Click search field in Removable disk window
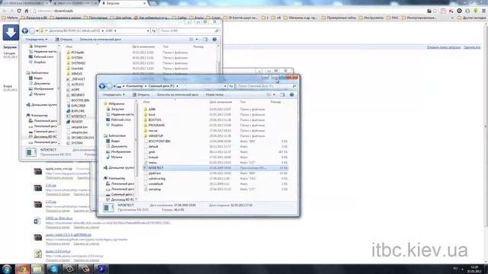Image resolution: width=488 pixels, height=274 pixels. (266, 86)
